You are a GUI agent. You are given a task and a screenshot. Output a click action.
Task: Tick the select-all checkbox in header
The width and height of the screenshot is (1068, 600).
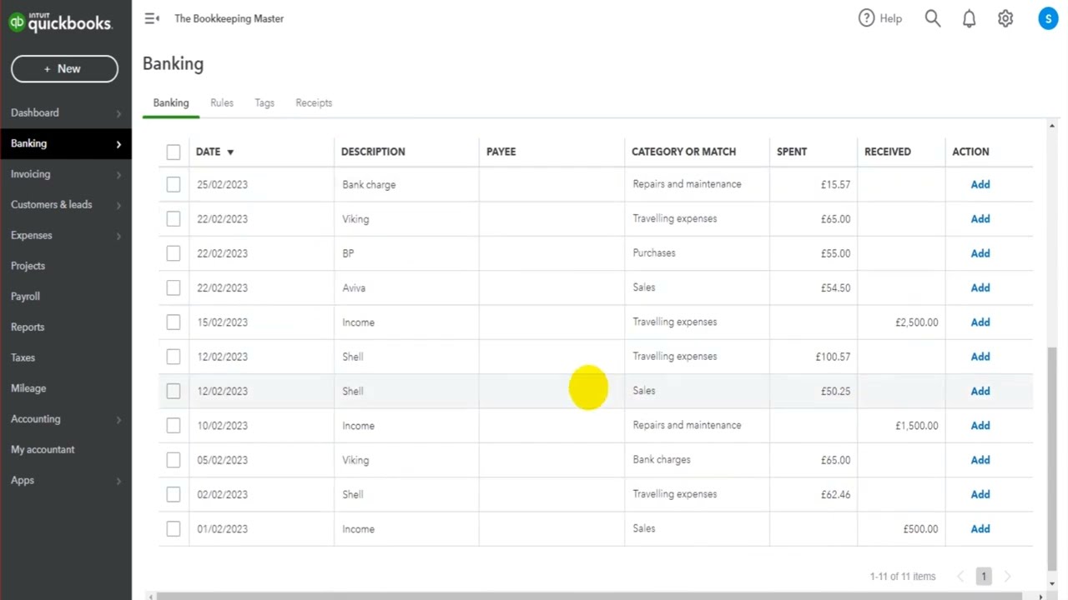click(173, 152)
